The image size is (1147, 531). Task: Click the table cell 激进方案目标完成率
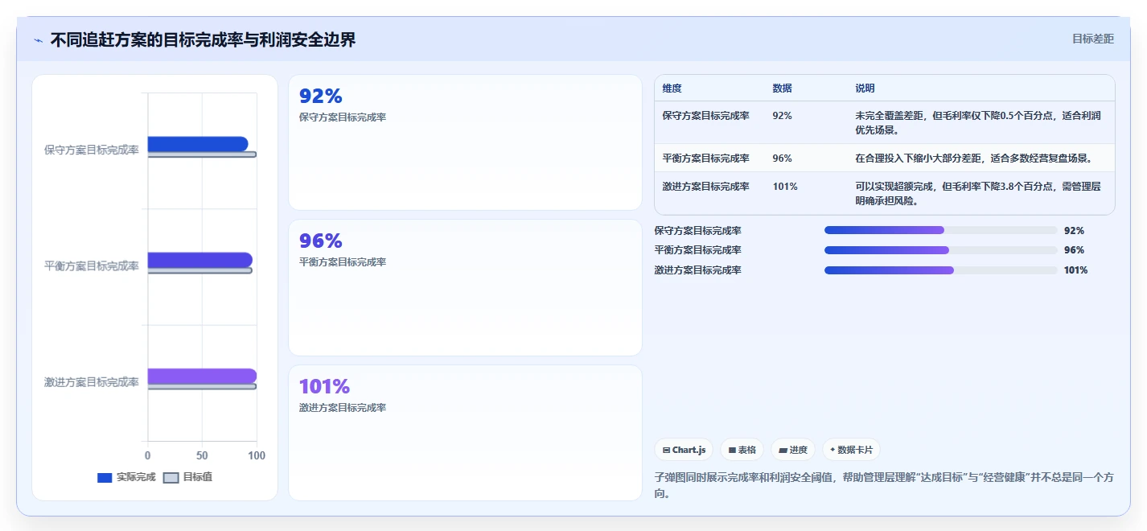point(706,187)
